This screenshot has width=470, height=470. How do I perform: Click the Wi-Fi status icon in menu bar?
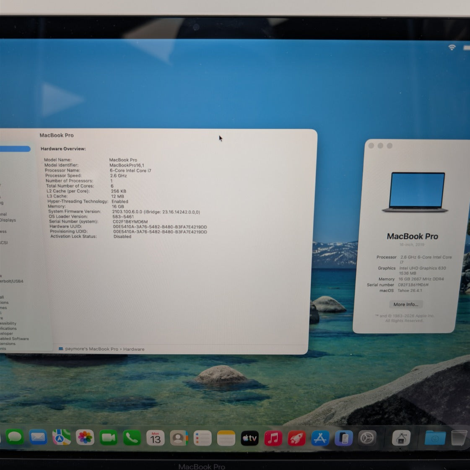click(452, 47)
